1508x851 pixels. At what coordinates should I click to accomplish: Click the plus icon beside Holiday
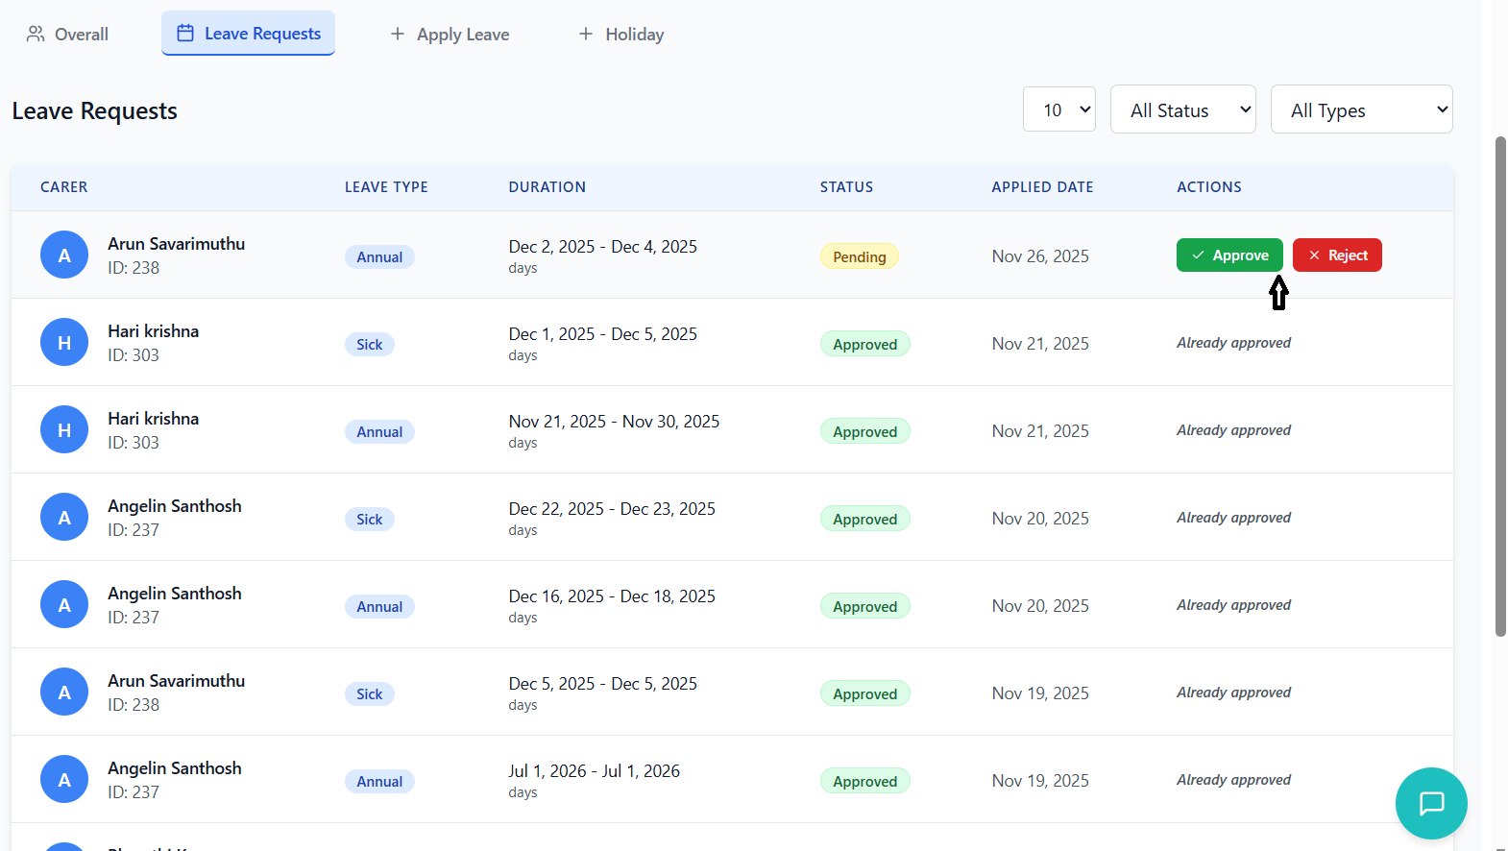pos(585,35)
